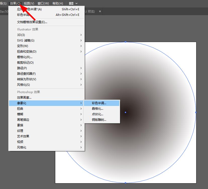208x189 pixels.
Task: Open the 素描 submenu
Action: pyautogui.click(x=46, y=125)
